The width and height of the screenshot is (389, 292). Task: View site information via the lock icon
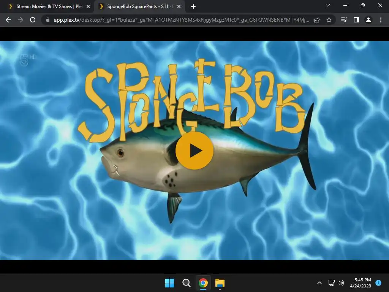[48, 20]
